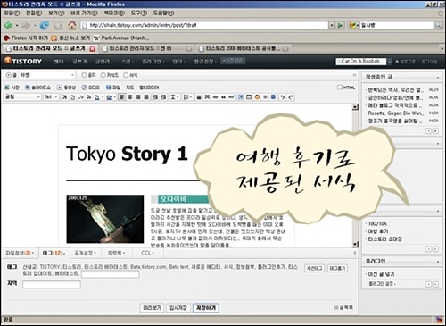Select the 공지 radio button
Image resolution: width=446 pixels, height=326 pixels.
[x=84, y=75]
